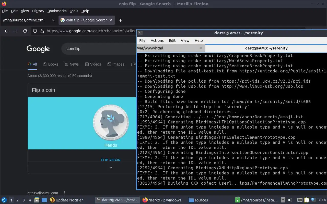Select the All results tab
327x204 pixels.
tap(32, 64)
